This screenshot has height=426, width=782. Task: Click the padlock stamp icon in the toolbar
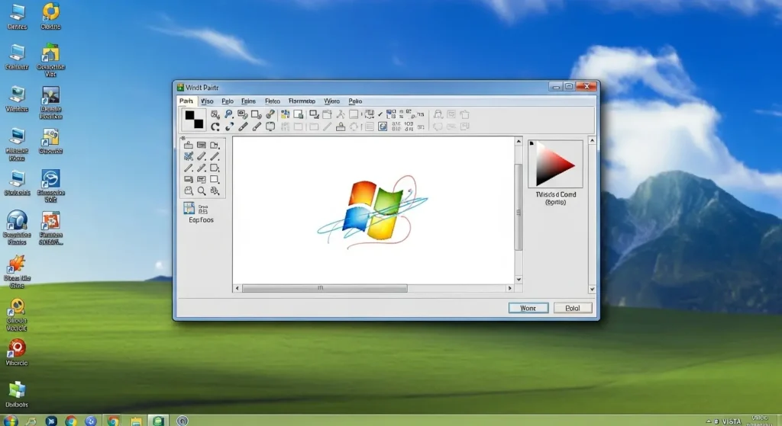341,127
